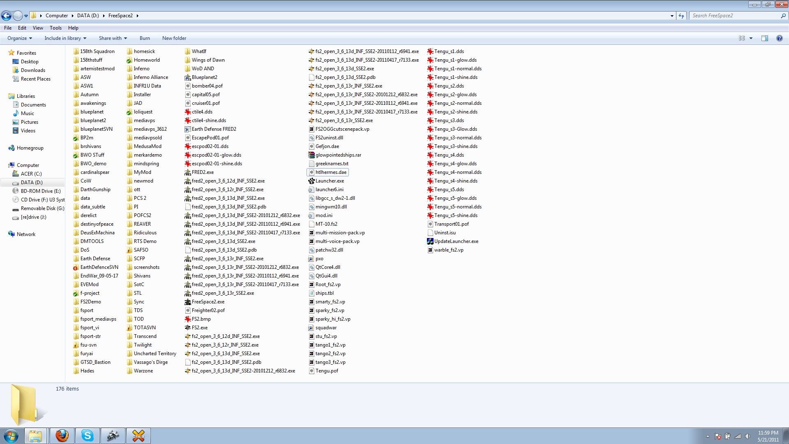Open Desktop in Favorites
Image resolution: width=789 pixels, height=444 pixels.
30,62
